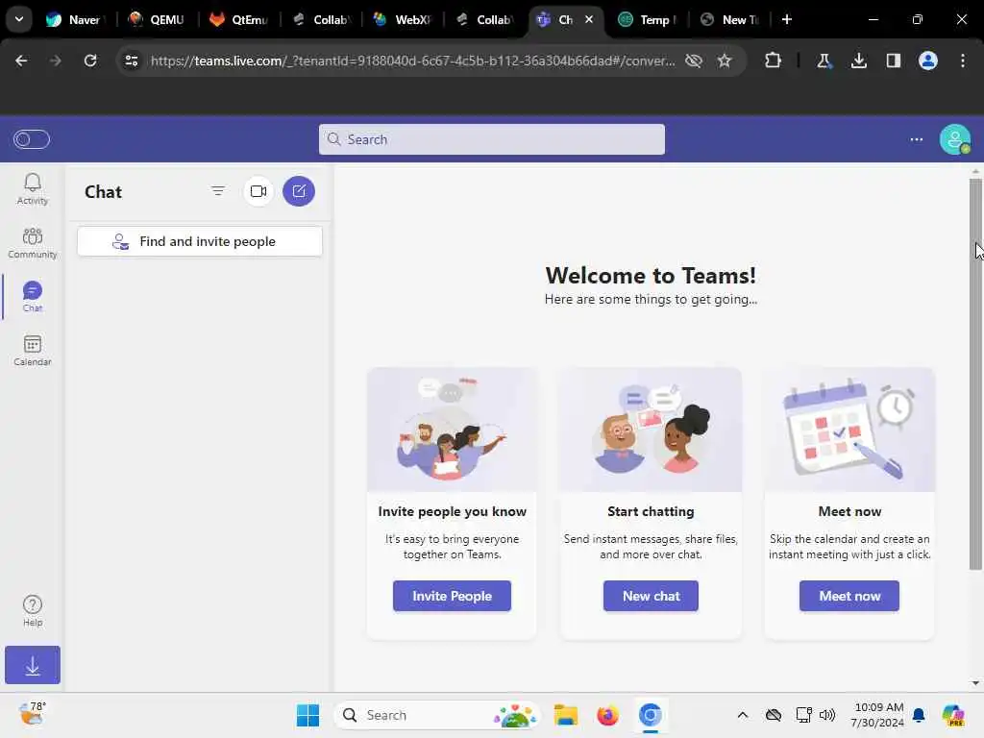Open the Community section

point(32,243)
